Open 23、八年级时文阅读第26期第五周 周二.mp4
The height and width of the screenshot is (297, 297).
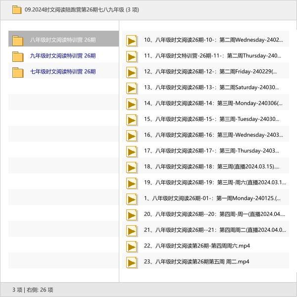pyautogui.click(x=197, y=262)
